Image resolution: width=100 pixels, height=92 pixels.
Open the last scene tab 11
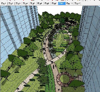[x=77, y=3]
